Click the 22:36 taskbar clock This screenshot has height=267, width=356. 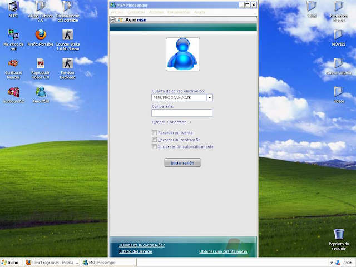coord(347,263)
